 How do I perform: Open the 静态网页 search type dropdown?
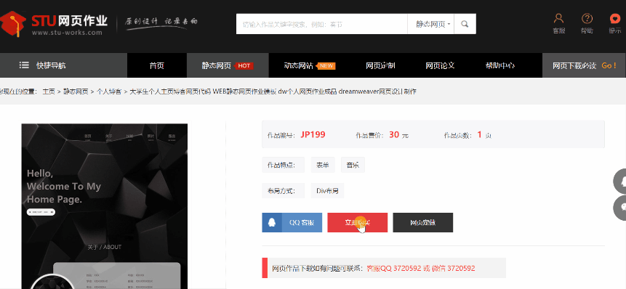click(x=430, y=24)
